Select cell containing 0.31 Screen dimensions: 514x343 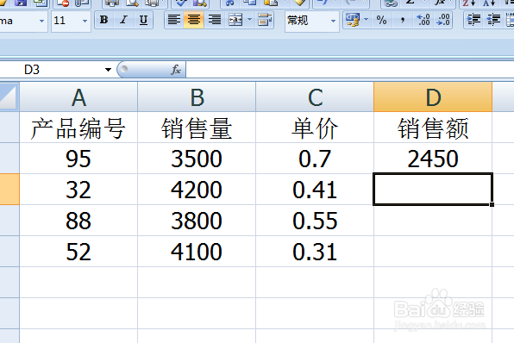coord(315,252)
